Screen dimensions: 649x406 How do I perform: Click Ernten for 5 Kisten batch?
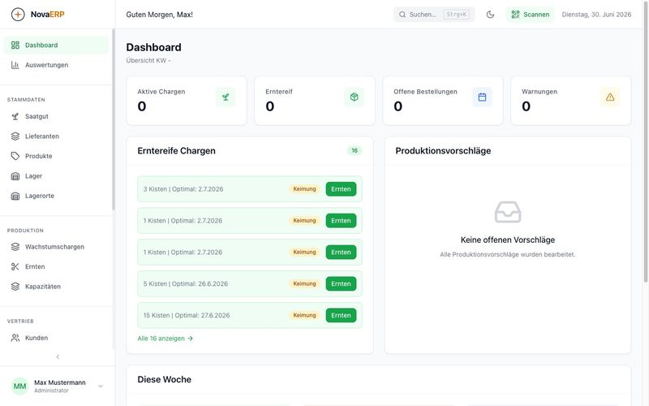tap(341, 283)
